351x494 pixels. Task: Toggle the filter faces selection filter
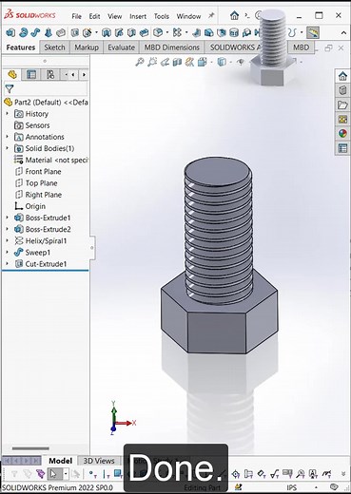click(118, 474)
